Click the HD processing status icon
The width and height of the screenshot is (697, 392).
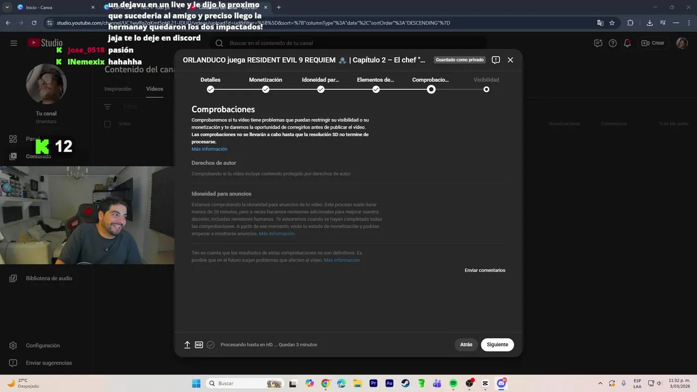click(199, 345)
